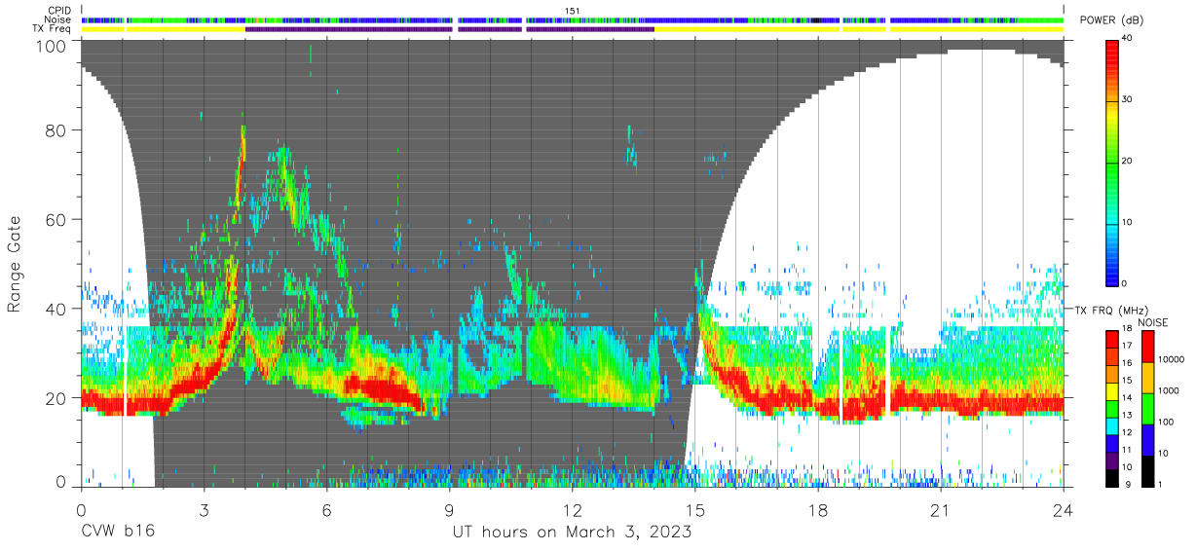
Task: Click the 24 tick on UT hours axis
Action: pos(1064,510)
